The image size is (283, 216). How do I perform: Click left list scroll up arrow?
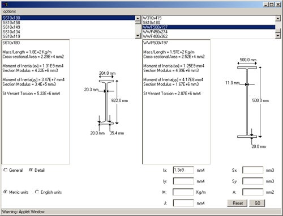pos(138,18)
